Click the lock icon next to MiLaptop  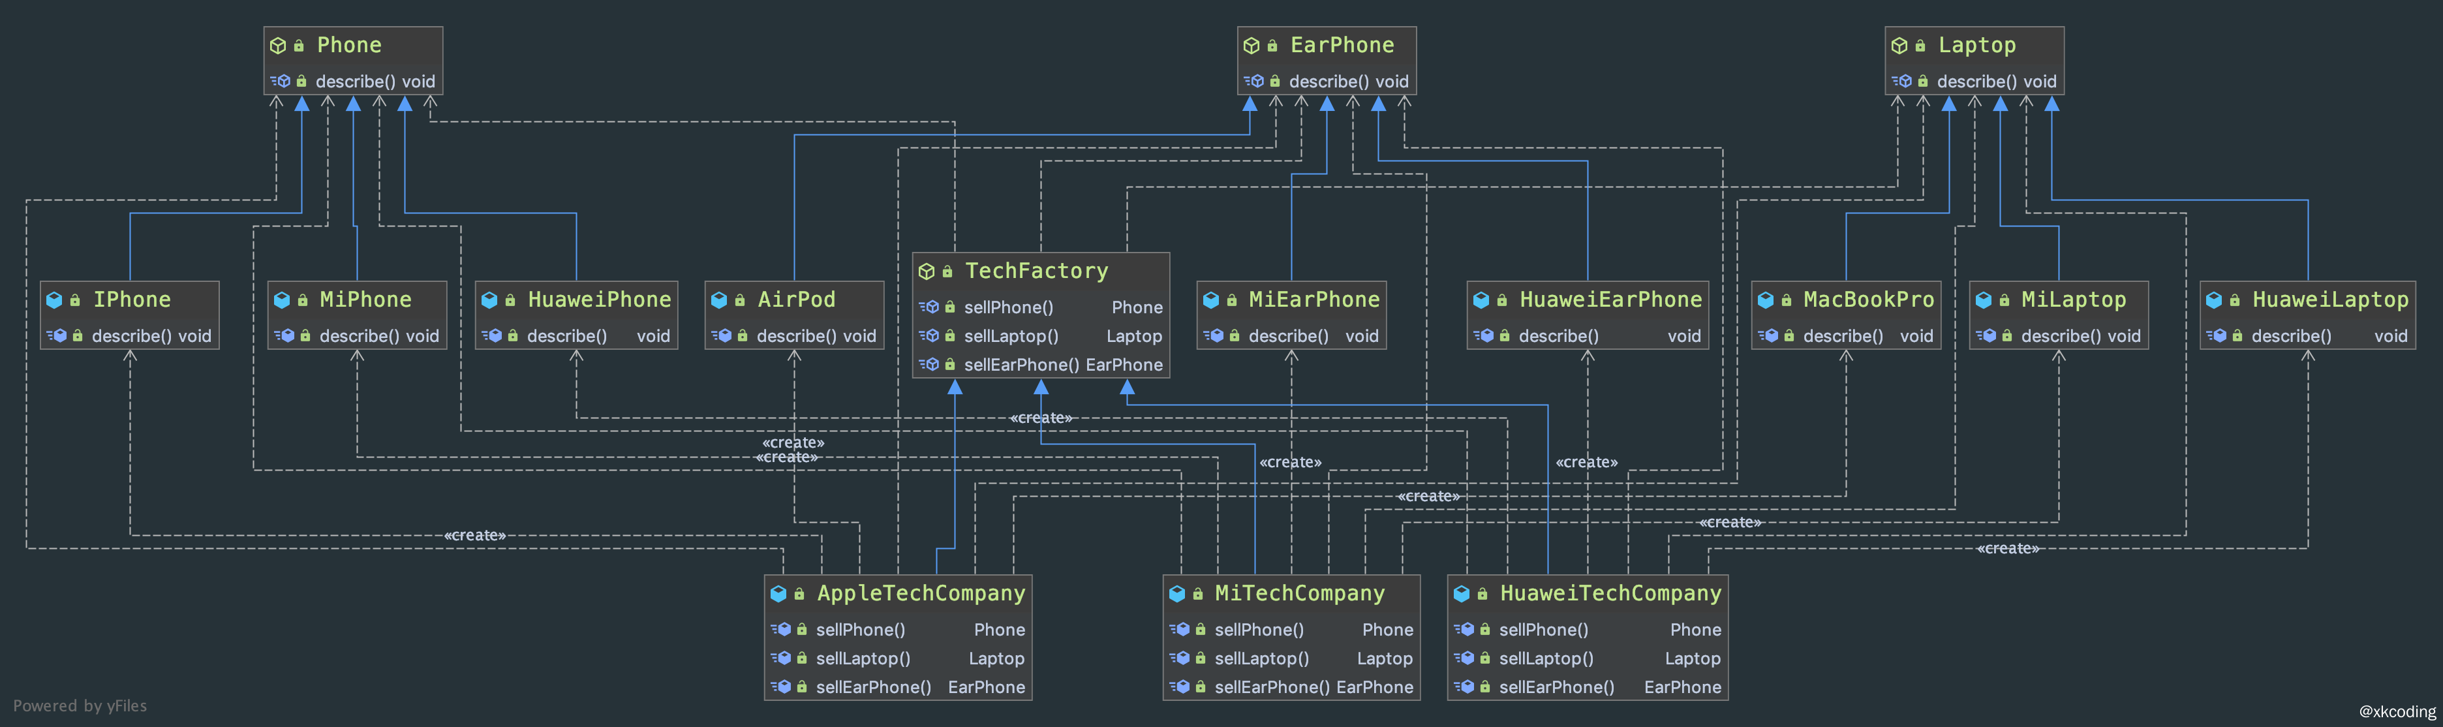(x=2004, y=301)
